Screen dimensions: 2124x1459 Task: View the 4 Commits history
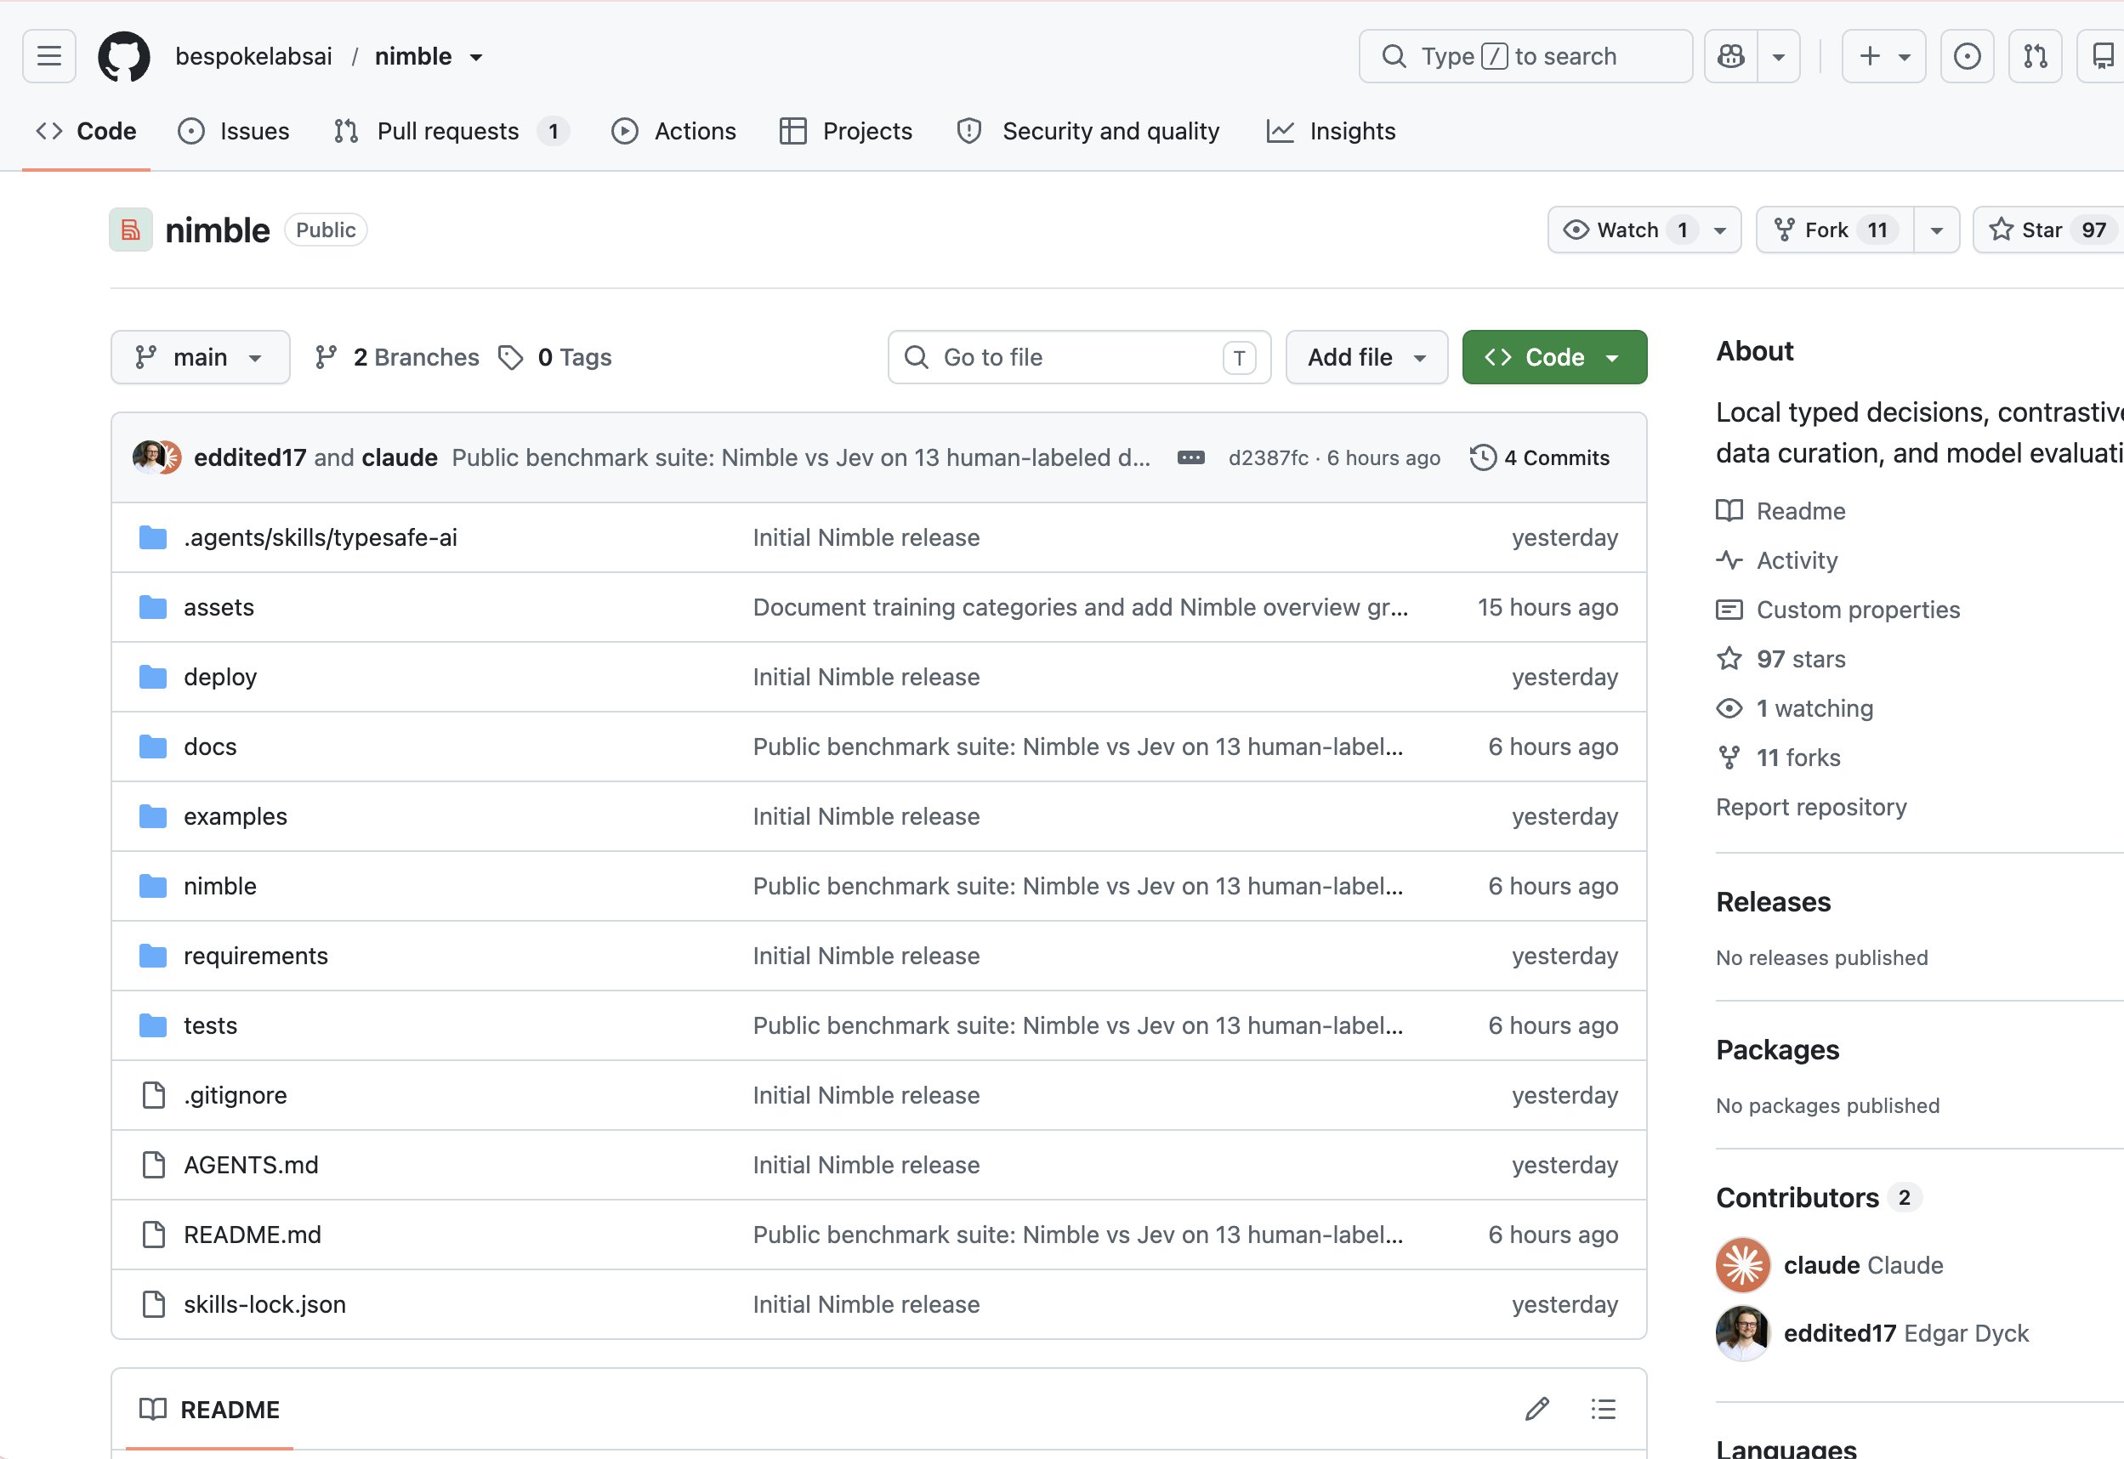pyautogui.click(x=1540, y=457)
